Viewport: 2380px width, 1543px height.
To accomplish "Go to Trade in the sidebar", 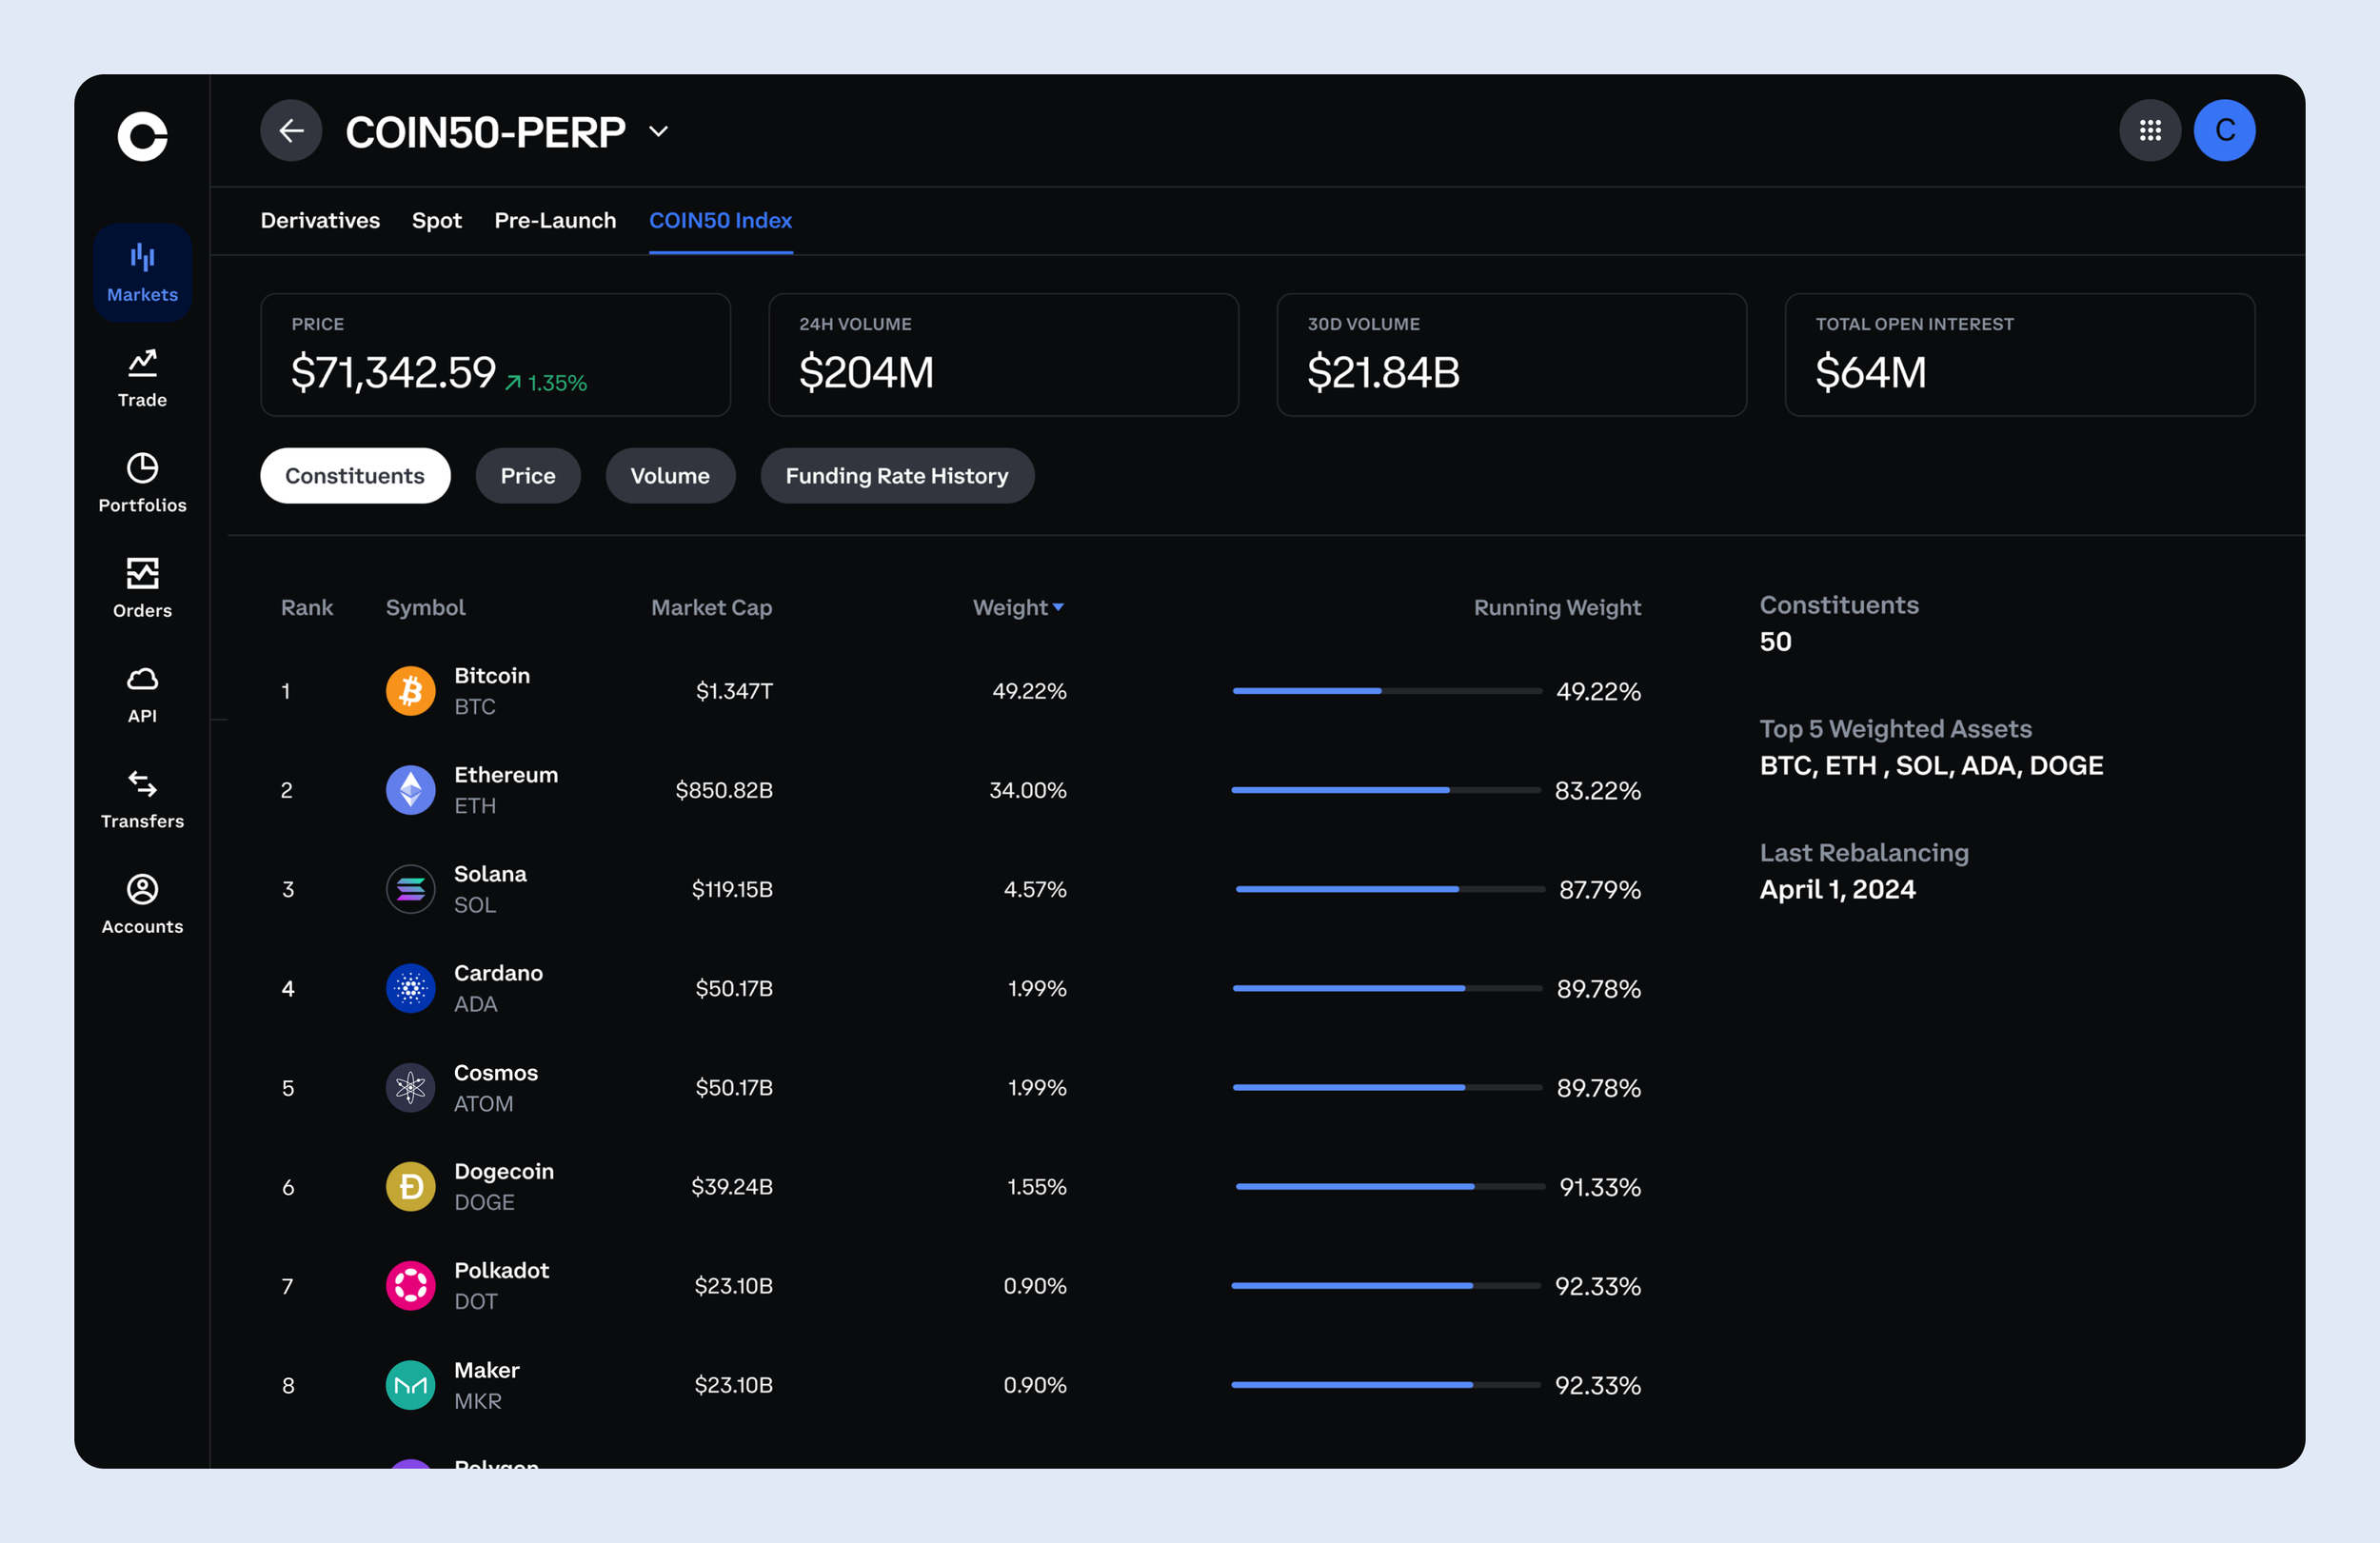I will [142, 378].
